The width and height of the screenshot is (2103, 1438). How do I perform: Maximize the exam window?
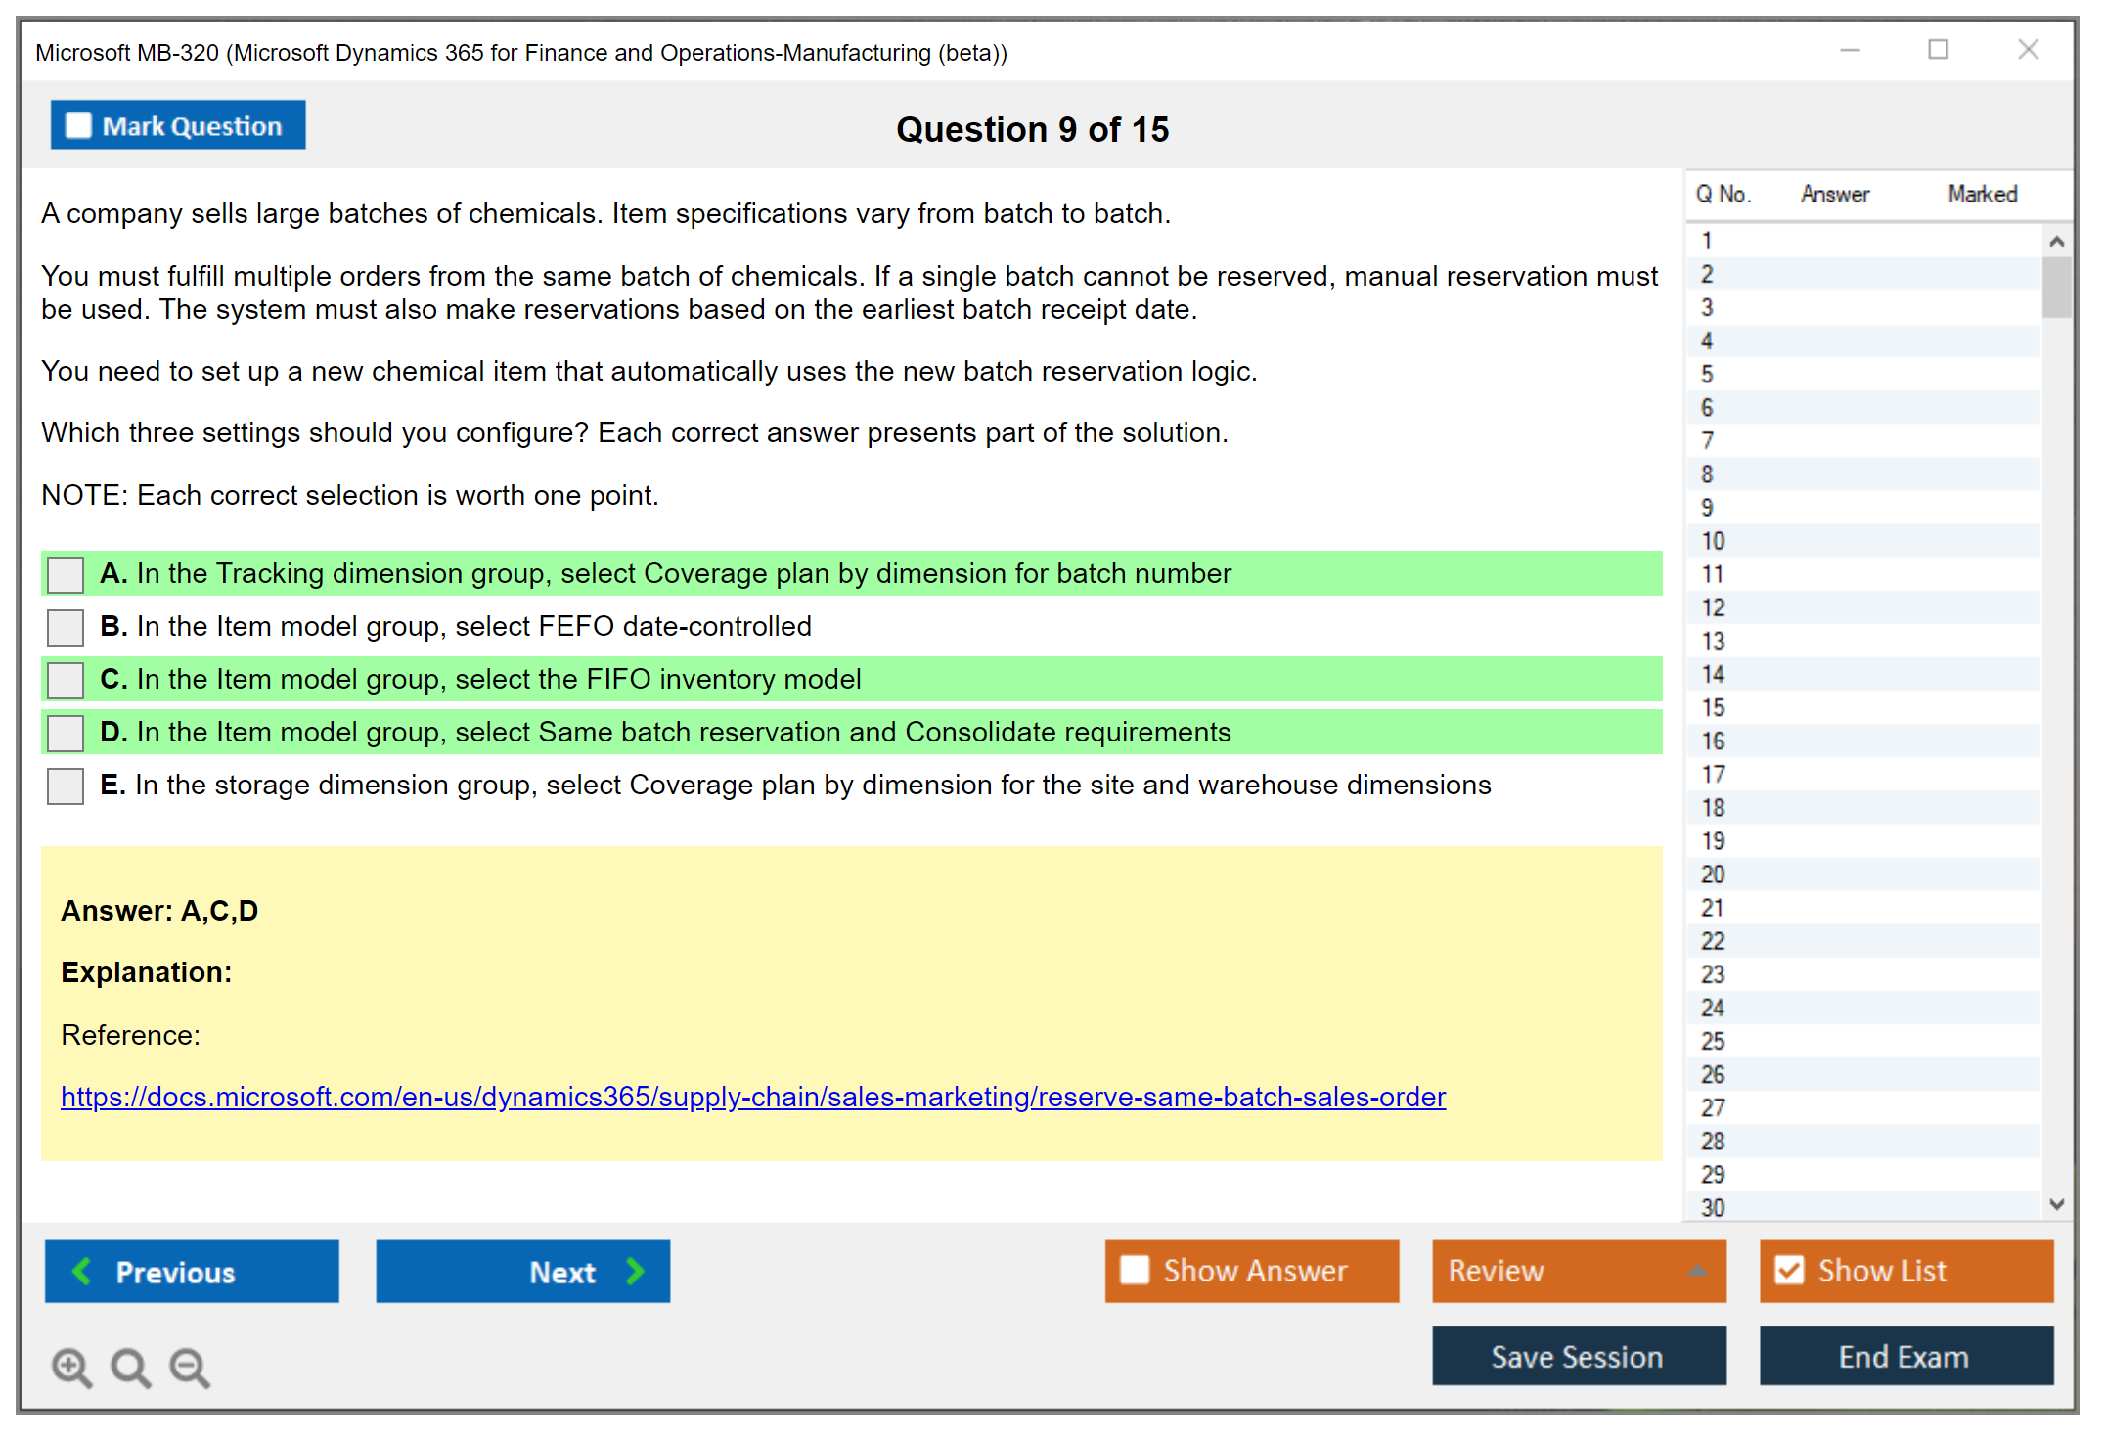tap(1938, 50)
